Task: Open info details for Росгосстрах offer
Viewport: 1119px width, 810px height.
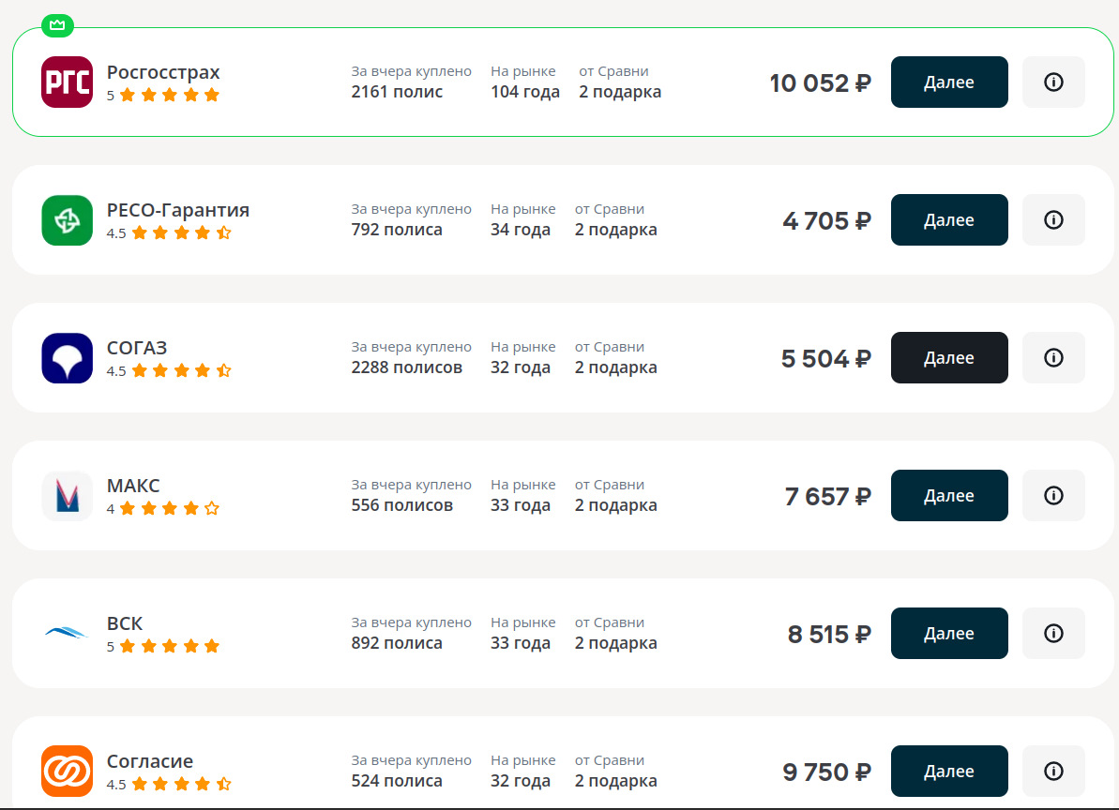Action: [x=1053, y=82]
